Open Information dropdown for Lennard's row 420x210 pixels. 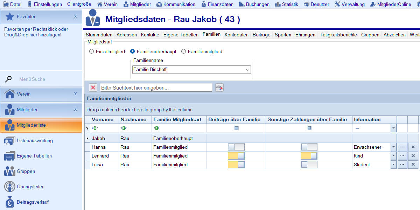point(393,156)
